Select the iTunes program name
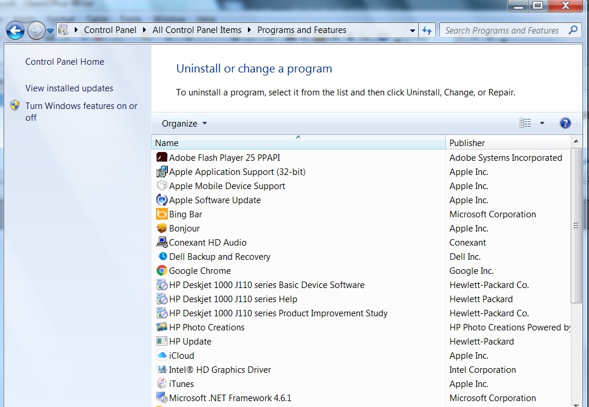This screenshot has height=407, width=589. [x=181, y=383]
